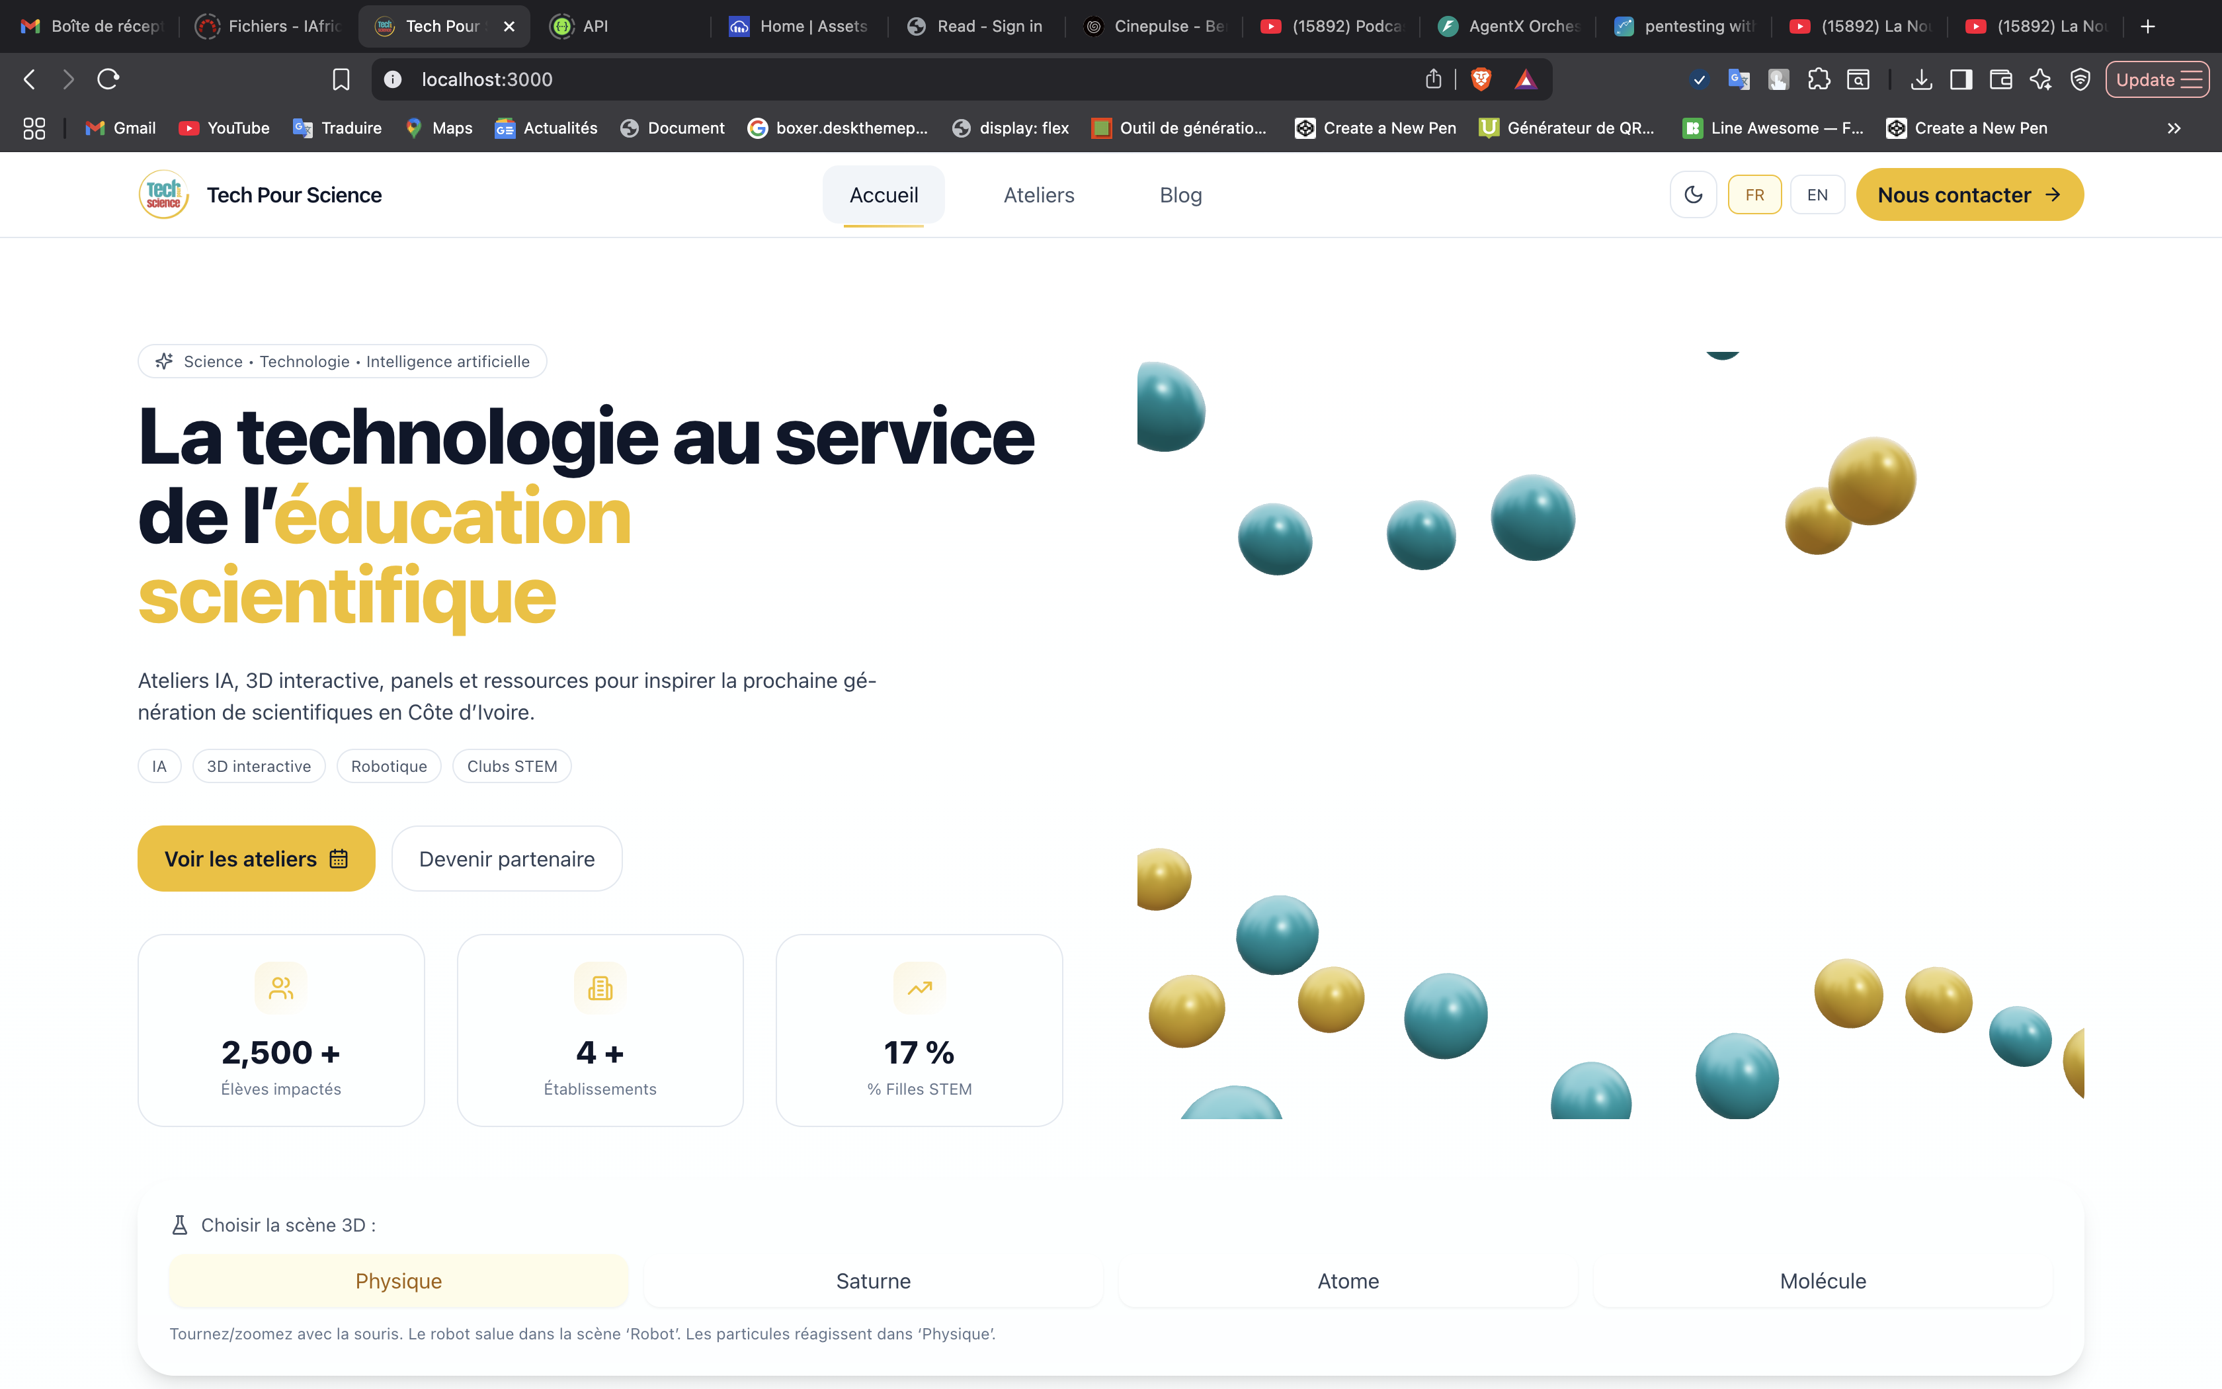The height and width of the screenshot is (1389, 2222).
Task: Click the Nous contacter button
Action: tap(1969, 194)
